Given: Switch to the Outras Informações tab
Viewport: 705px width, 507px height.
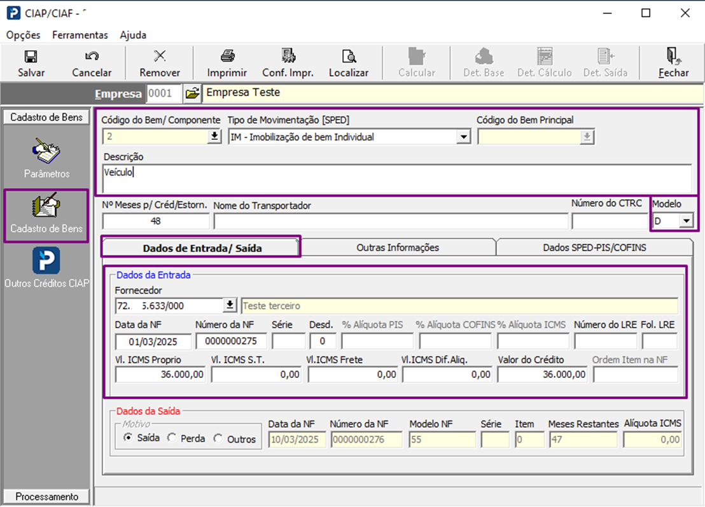Looking at the screenshot, I should tap(398, 247).
